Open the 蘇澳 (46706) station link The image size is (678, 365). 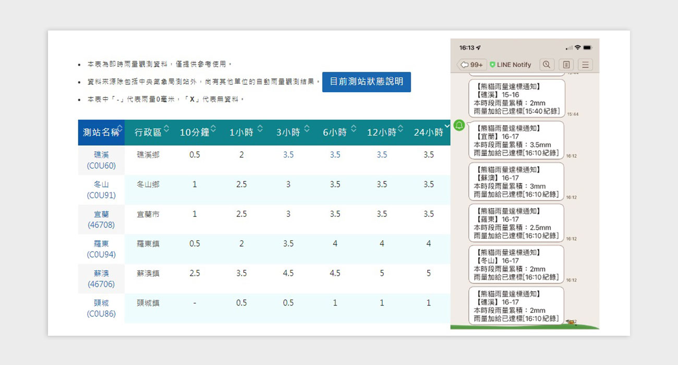[101, 278]
